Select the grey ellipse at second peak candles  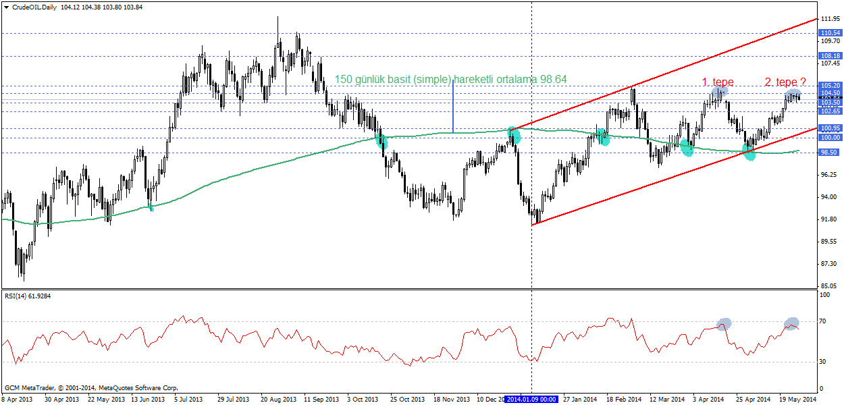tap(793, 94)
